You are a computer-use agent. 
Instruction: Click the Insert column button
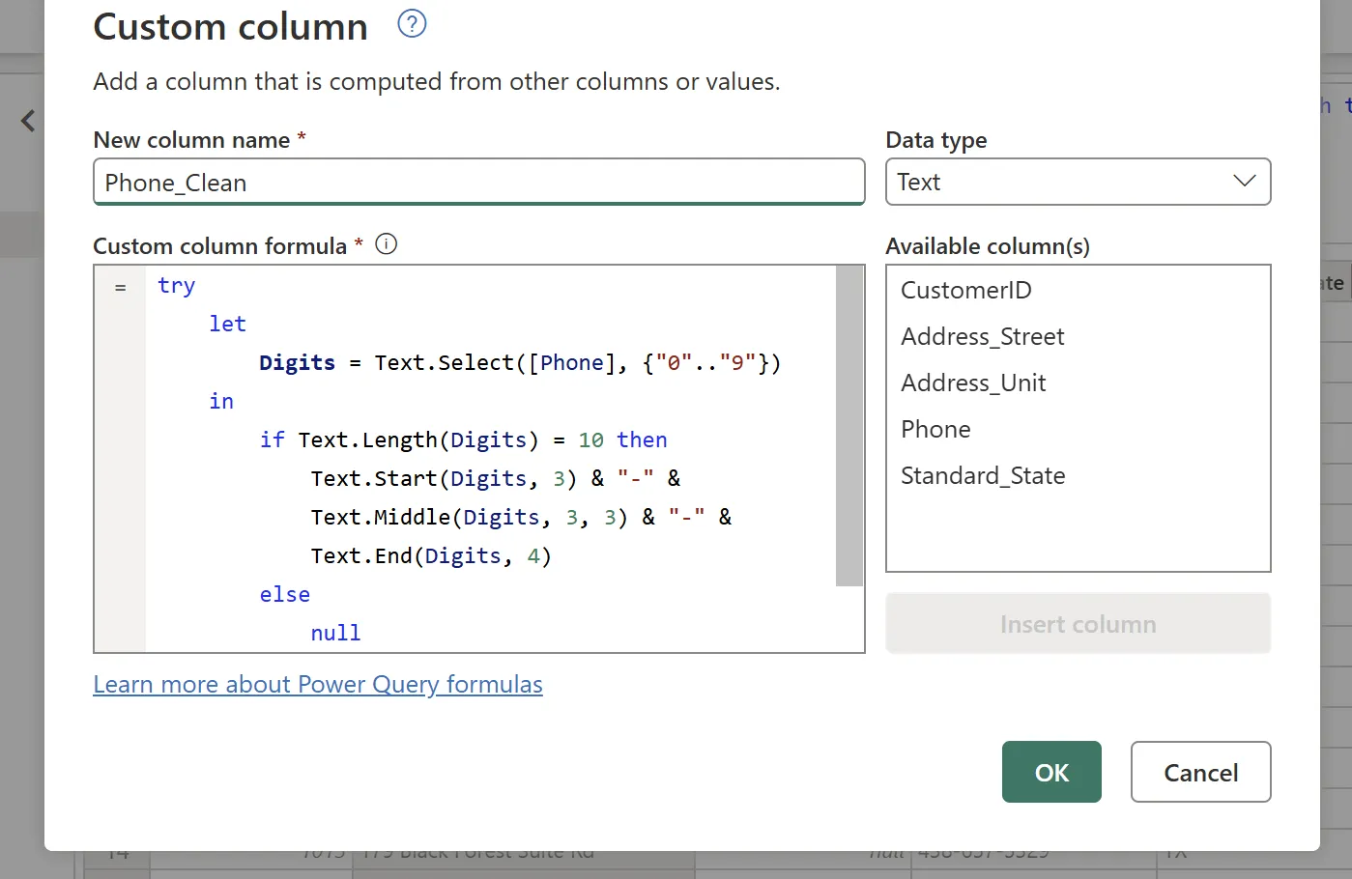point(1078,624)
